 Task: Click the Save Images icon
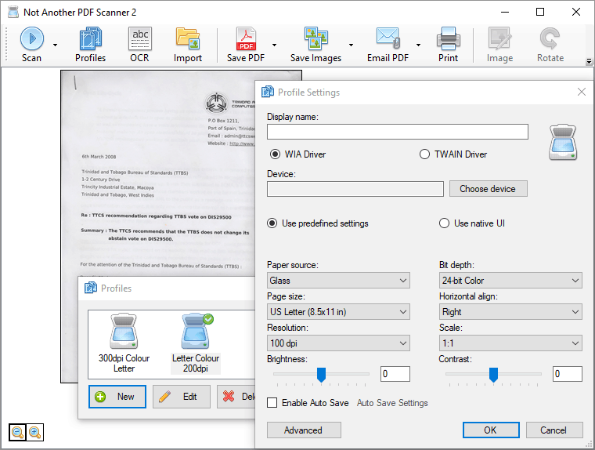point(316,38)
